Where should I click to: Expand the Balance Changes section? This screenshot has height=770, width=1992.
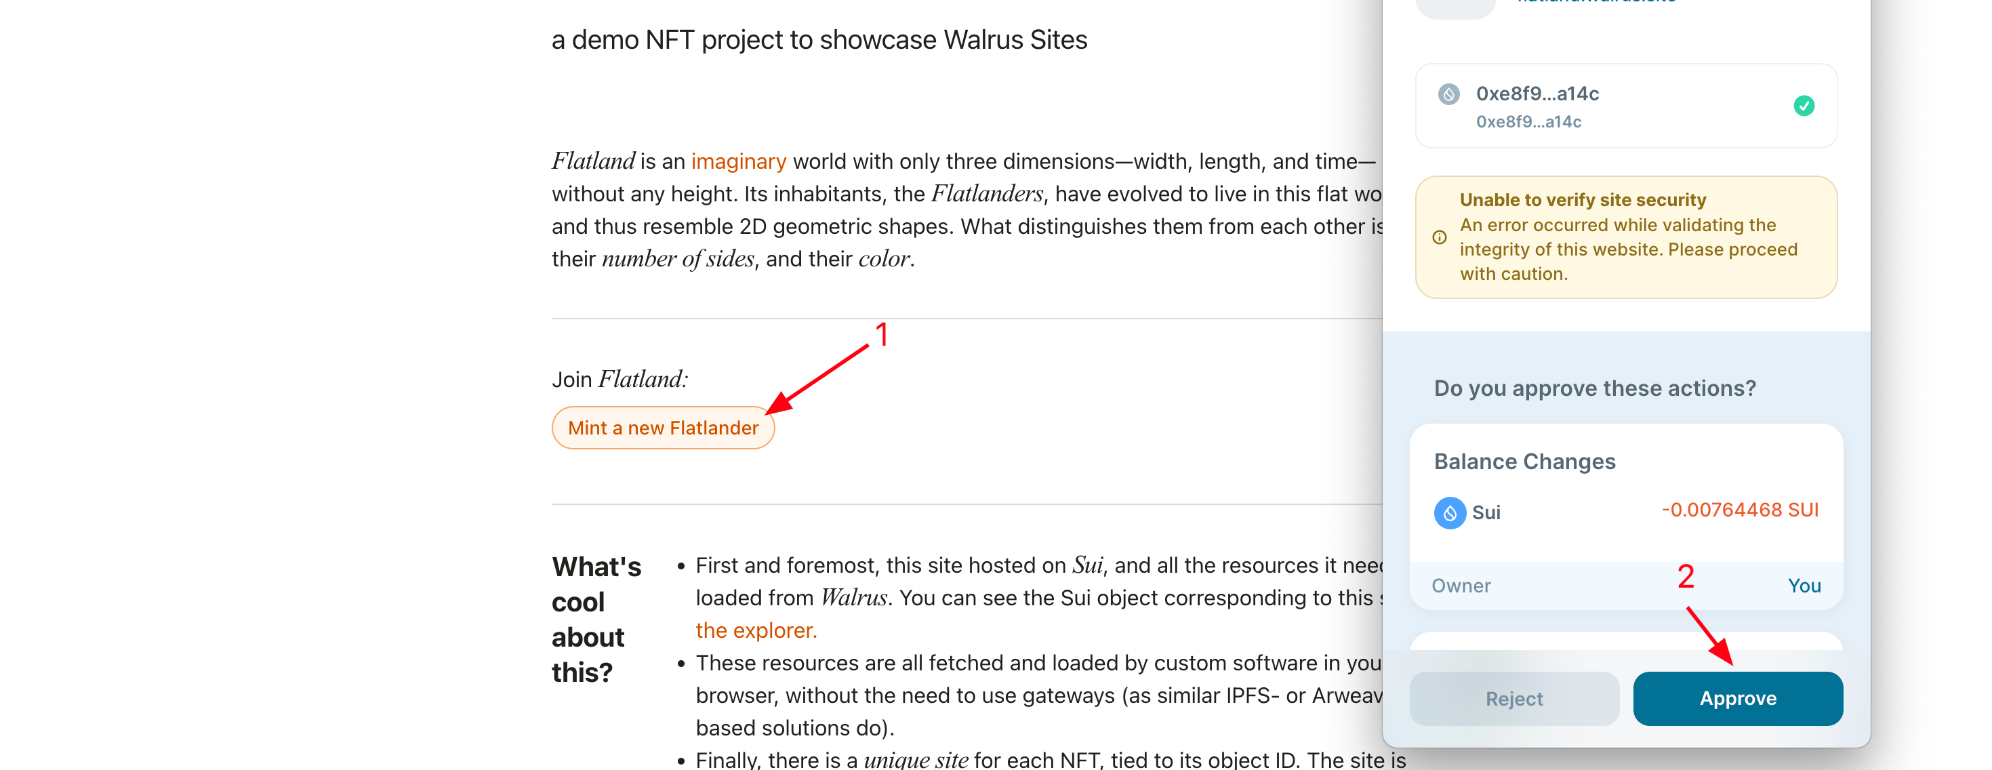1524,461
